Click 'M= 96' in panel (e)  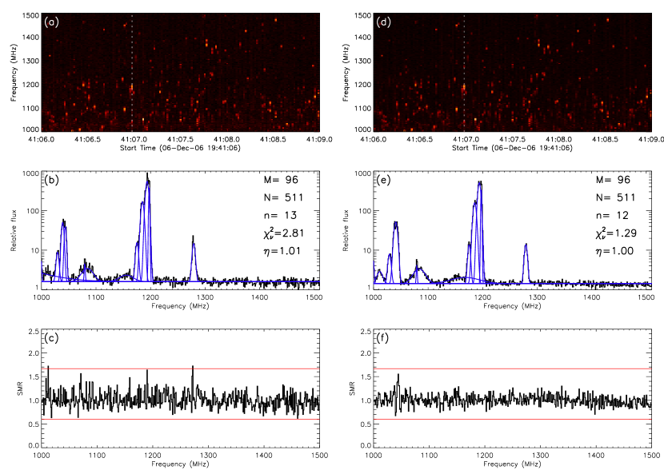pos(613,180)
